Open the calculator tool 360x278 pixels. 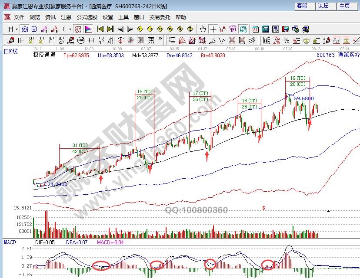pyautogui.click(x=265, y=29)
